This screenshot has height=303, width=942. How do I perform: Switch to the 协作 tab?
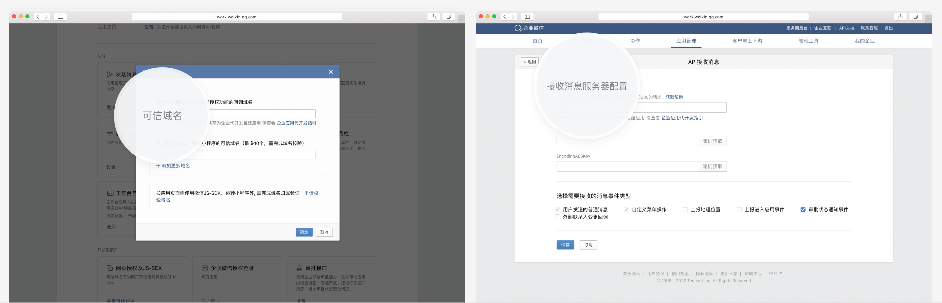point(635,41)
